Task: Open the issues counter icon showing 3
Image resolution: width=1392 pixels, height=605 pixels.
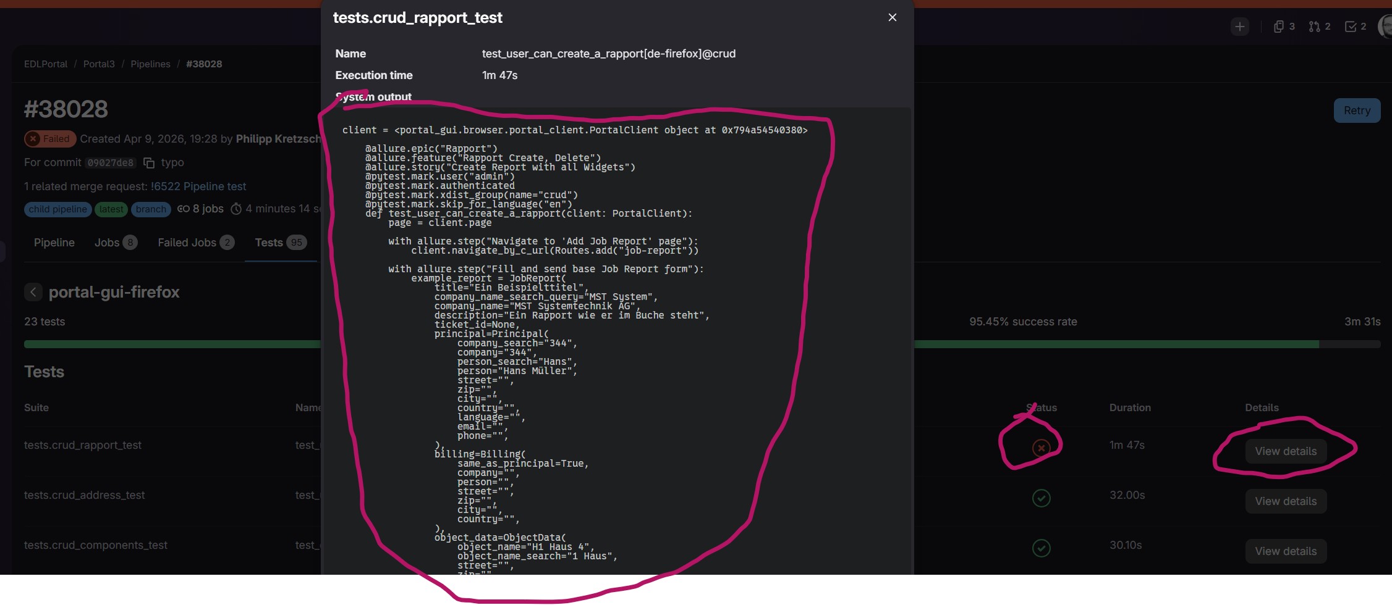Action: click(x=1284, y=27)
